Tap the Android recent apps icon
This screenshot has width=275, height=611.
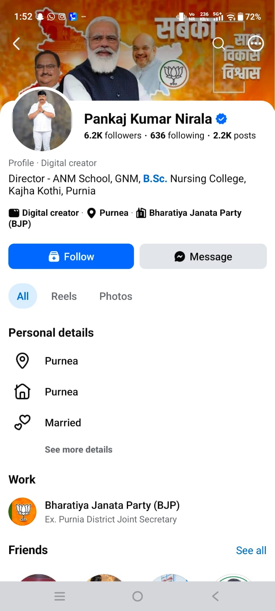60,596
